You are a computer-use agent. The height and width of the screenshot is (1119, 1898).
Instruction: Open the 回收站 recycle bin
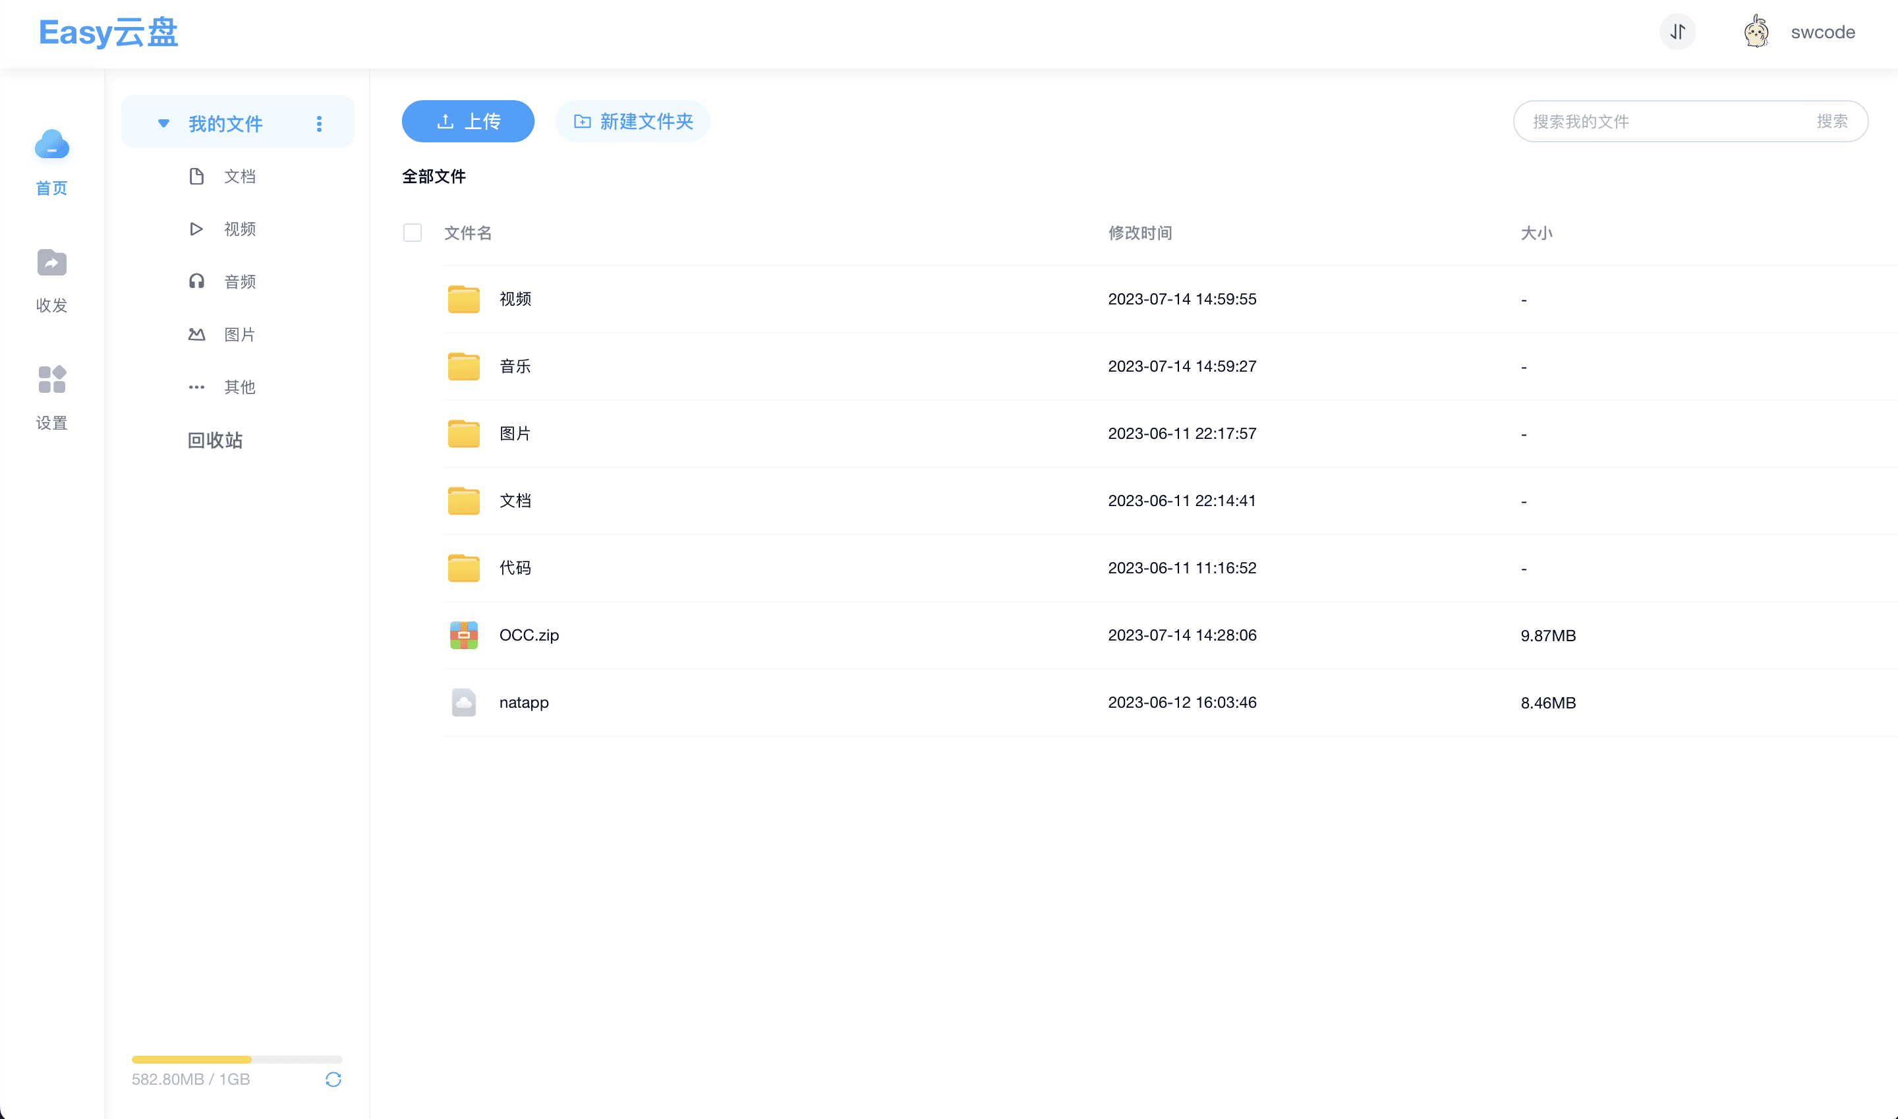pos(215,440)
